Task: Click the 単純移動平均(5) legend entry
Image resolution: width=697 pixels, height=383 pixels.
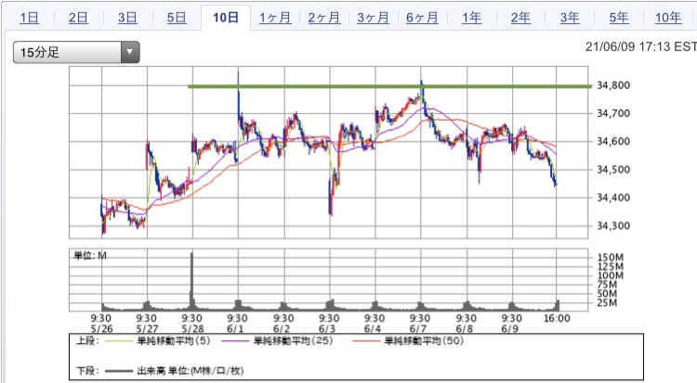Action: [174, 341]
